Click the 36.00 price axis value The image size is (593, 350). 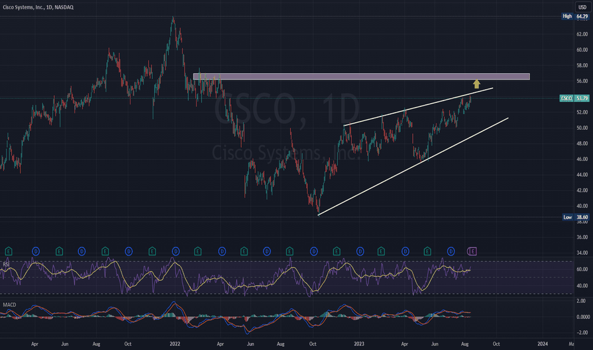[582, 237]
